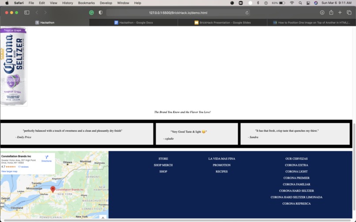This screenshot has width=356, height=222.
Task: Go forward with the forward arrow
Action: tap(45, 13)
